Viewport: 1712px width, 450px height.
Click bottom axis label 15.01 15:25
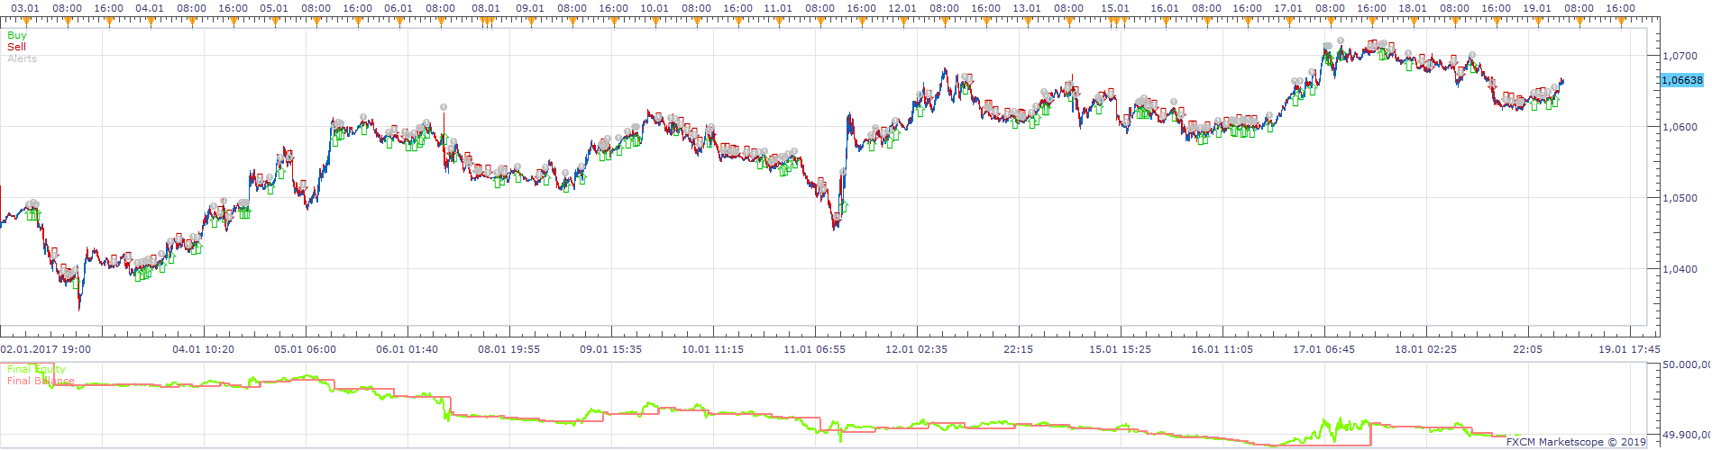point(1121,349)
